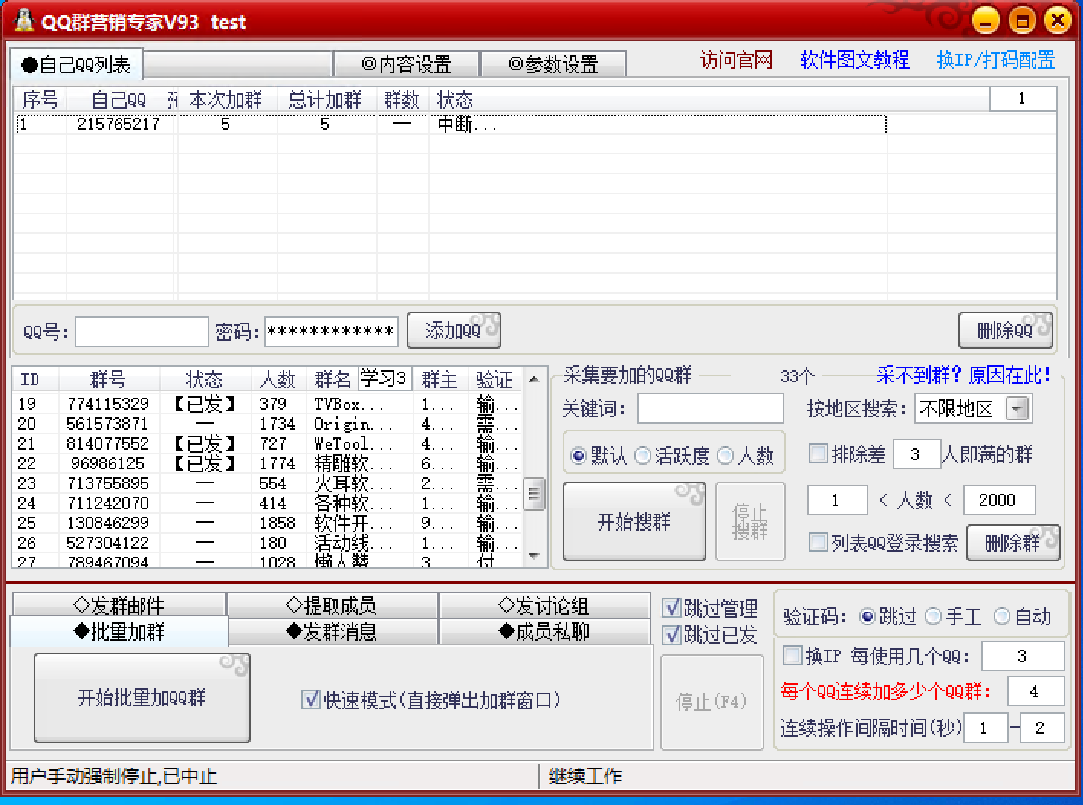The height and width of the screenshot is (805, 1083).
Task: Select group row 711242070
Action: (x=268, y=503)
